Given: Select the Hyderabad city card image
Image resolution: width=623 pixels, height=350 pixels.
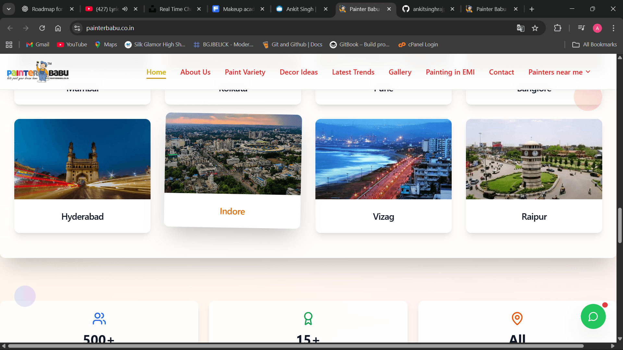Looking at the screenshot, I should [82, 159].
